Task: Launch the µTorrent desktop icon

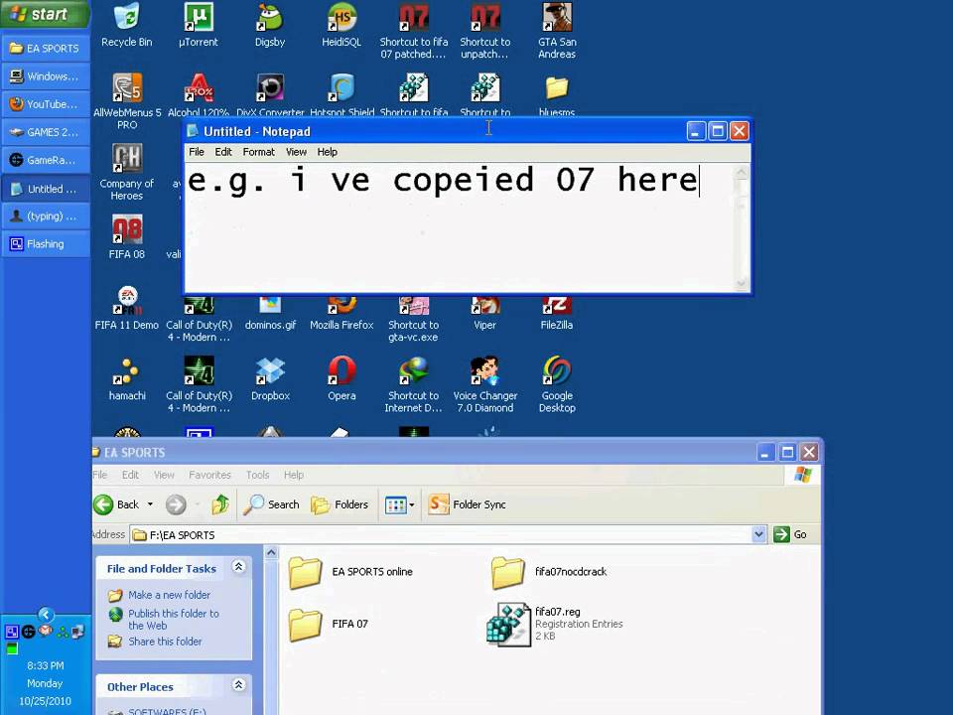Action: [x=199, y=26]
